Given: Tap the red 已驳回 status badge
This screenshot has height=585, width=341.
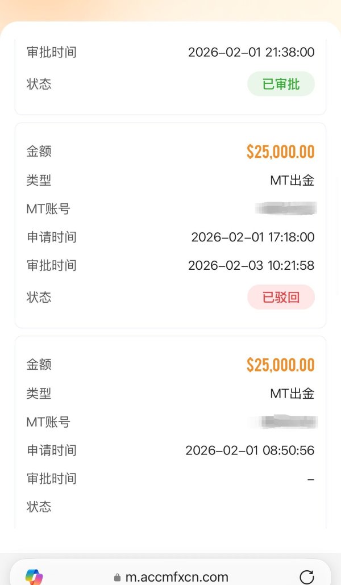Looking at the screenshot, I should [x=281, y=297].
